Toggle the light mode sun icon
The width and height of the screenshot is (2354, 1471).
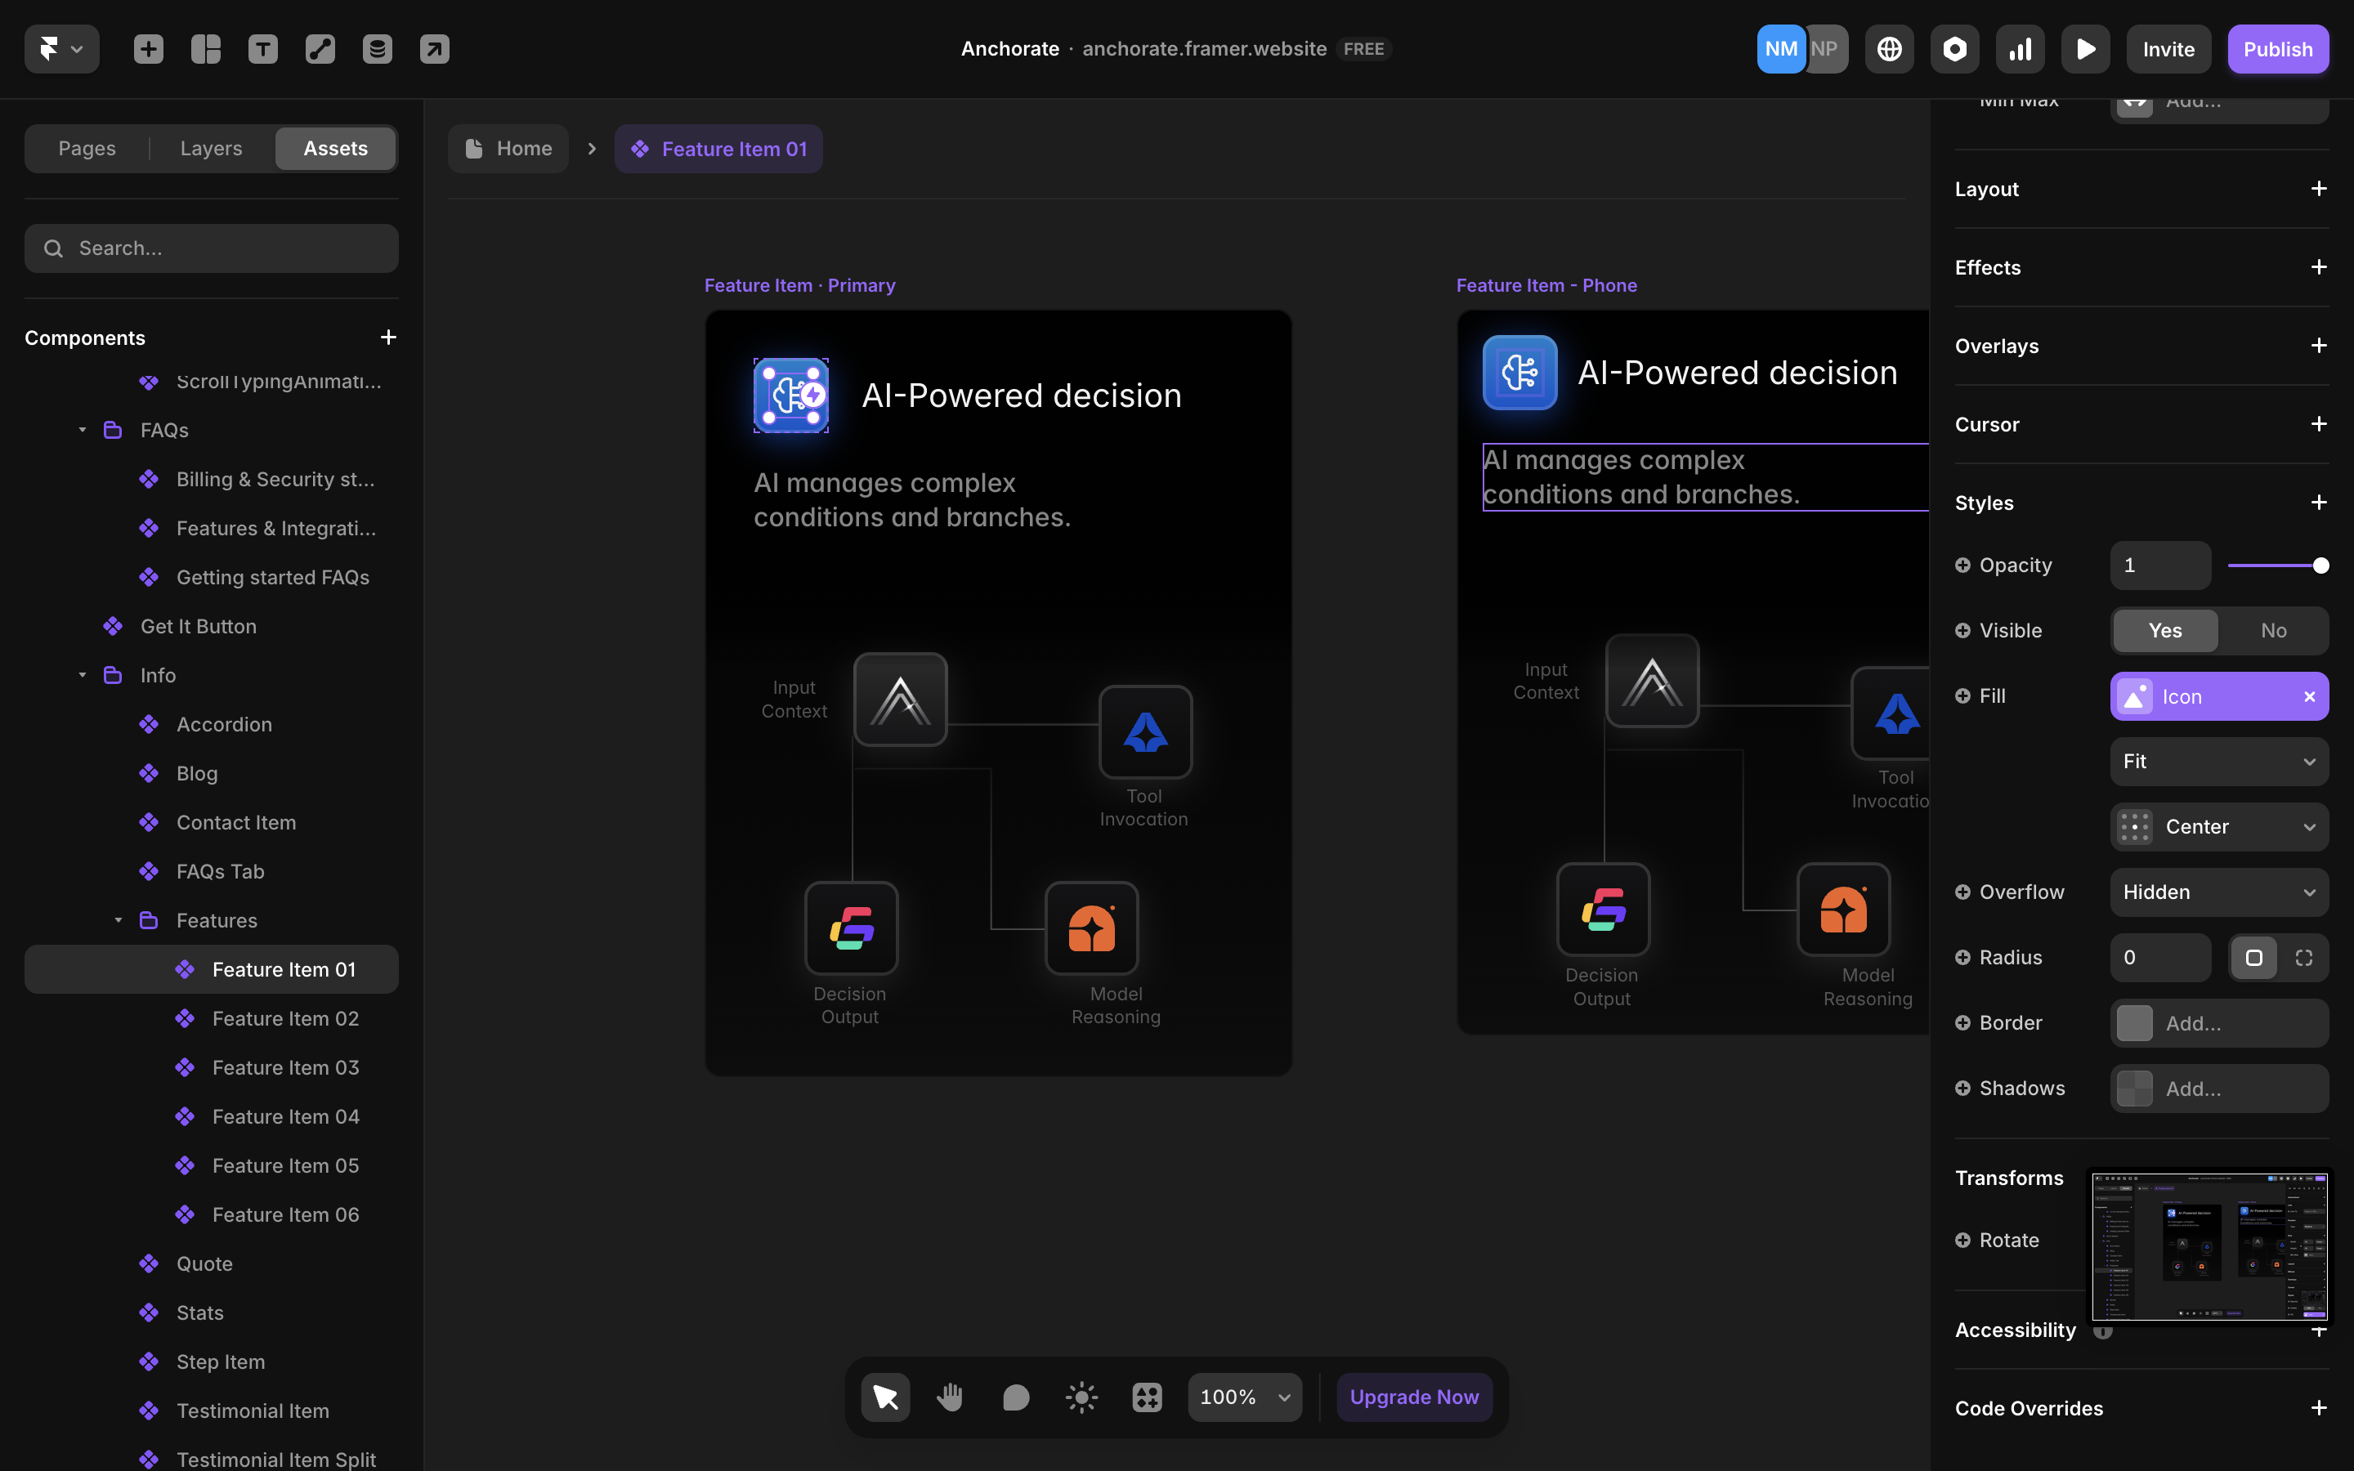(1081, 1397)
